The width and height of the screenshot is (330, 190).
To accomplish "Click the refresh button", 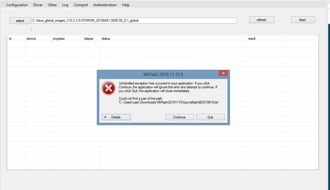I will point(261,20).
